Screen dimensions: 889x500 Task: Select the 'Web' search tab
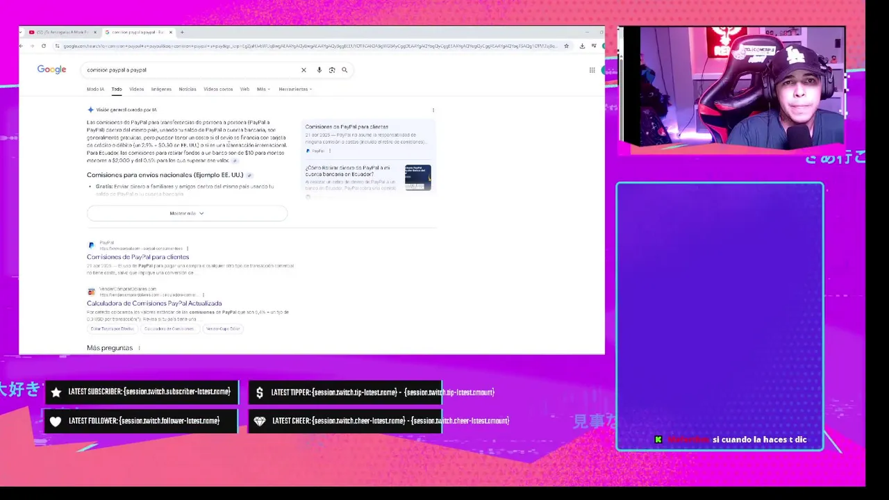(244, 89)
